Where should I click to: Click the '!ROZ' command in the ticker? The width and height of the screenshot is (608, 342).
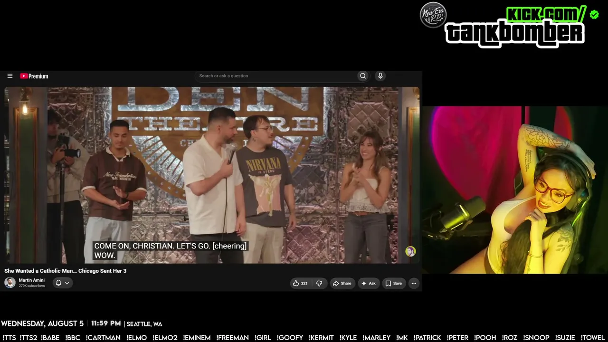point(510,338)
